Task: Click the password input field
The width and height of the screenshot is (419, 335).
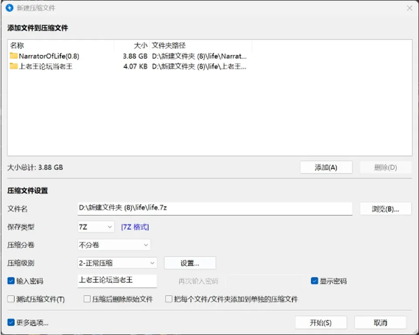Action: [117, 281]
